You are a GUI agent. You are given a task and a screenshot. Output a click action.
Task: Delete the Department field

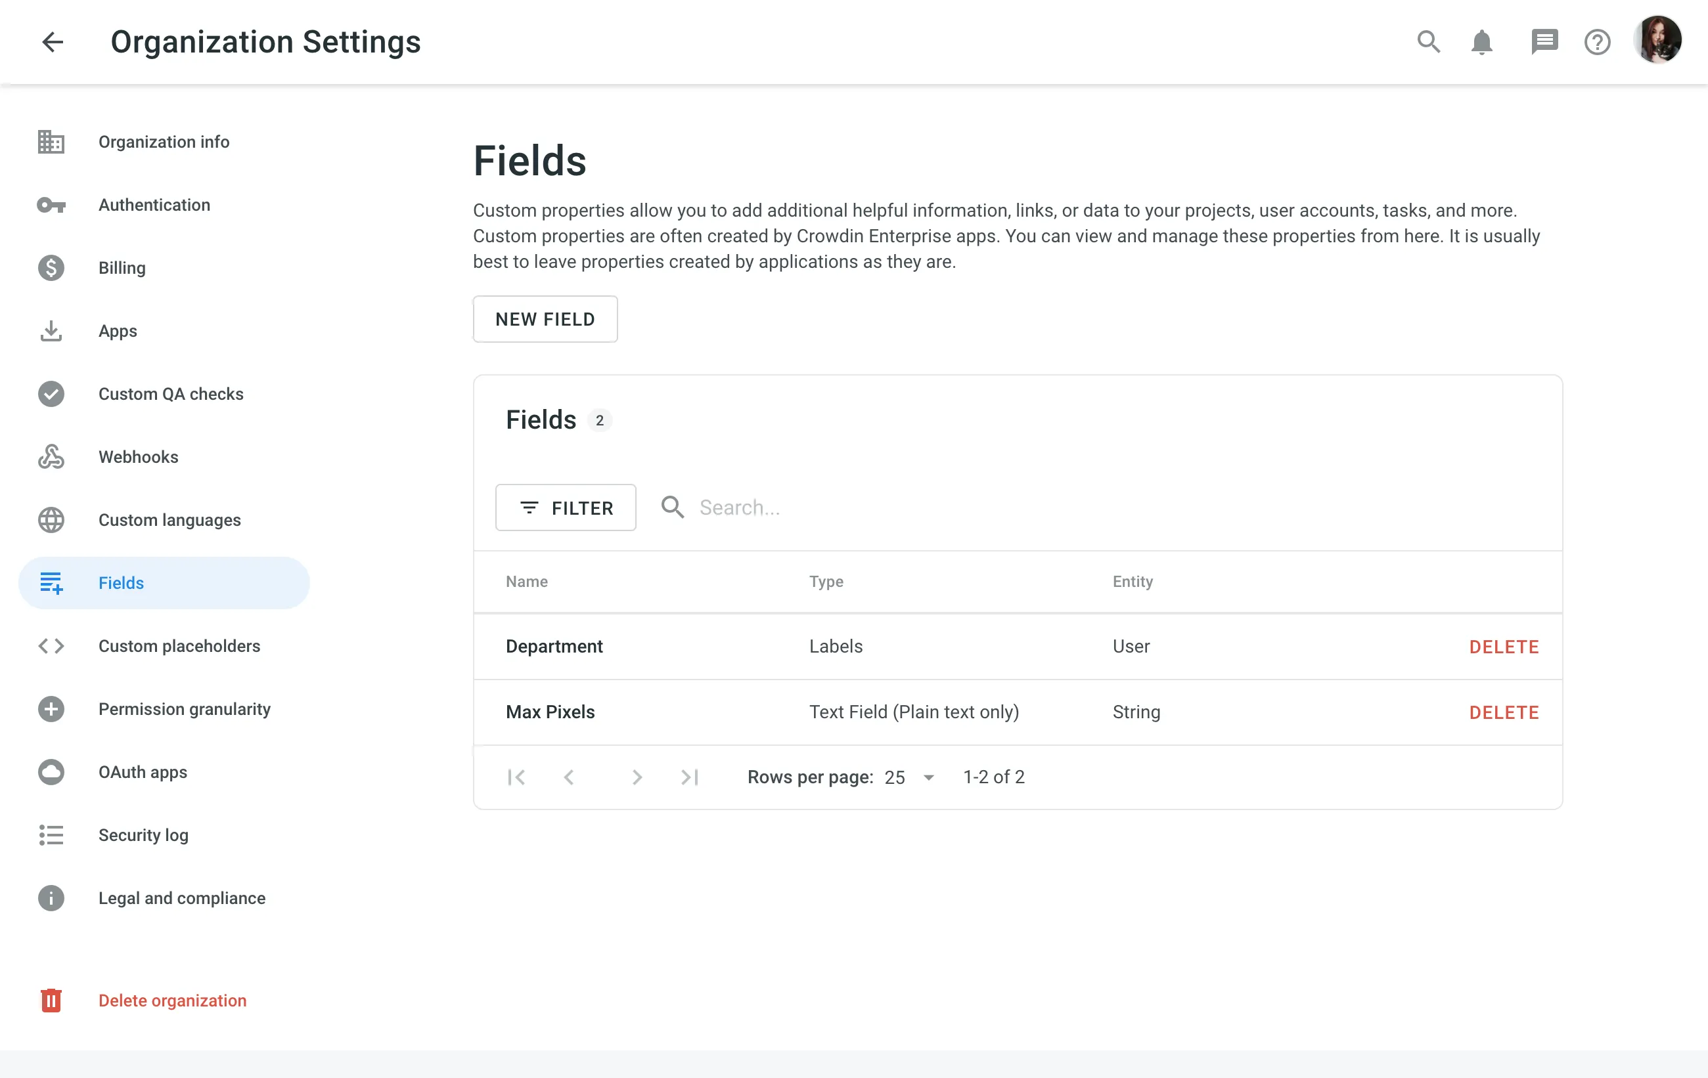click(x=1504, y=647)
